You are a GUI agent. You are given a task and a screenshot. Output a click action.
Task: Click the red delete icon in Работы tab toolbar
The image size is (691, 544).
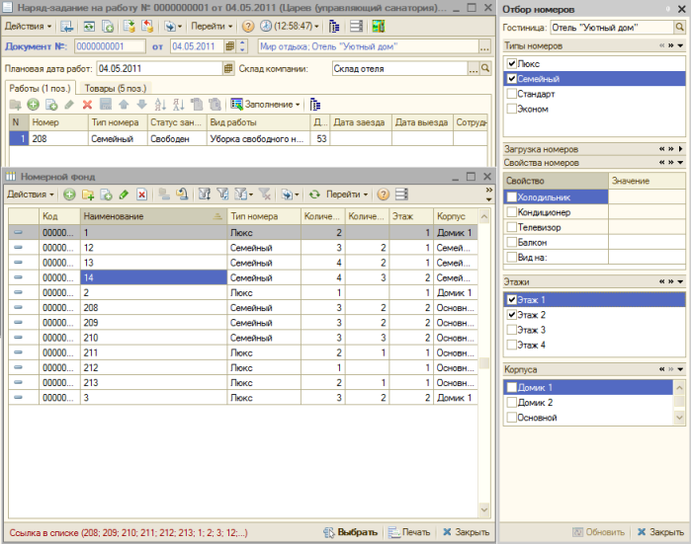coord(87,104)
